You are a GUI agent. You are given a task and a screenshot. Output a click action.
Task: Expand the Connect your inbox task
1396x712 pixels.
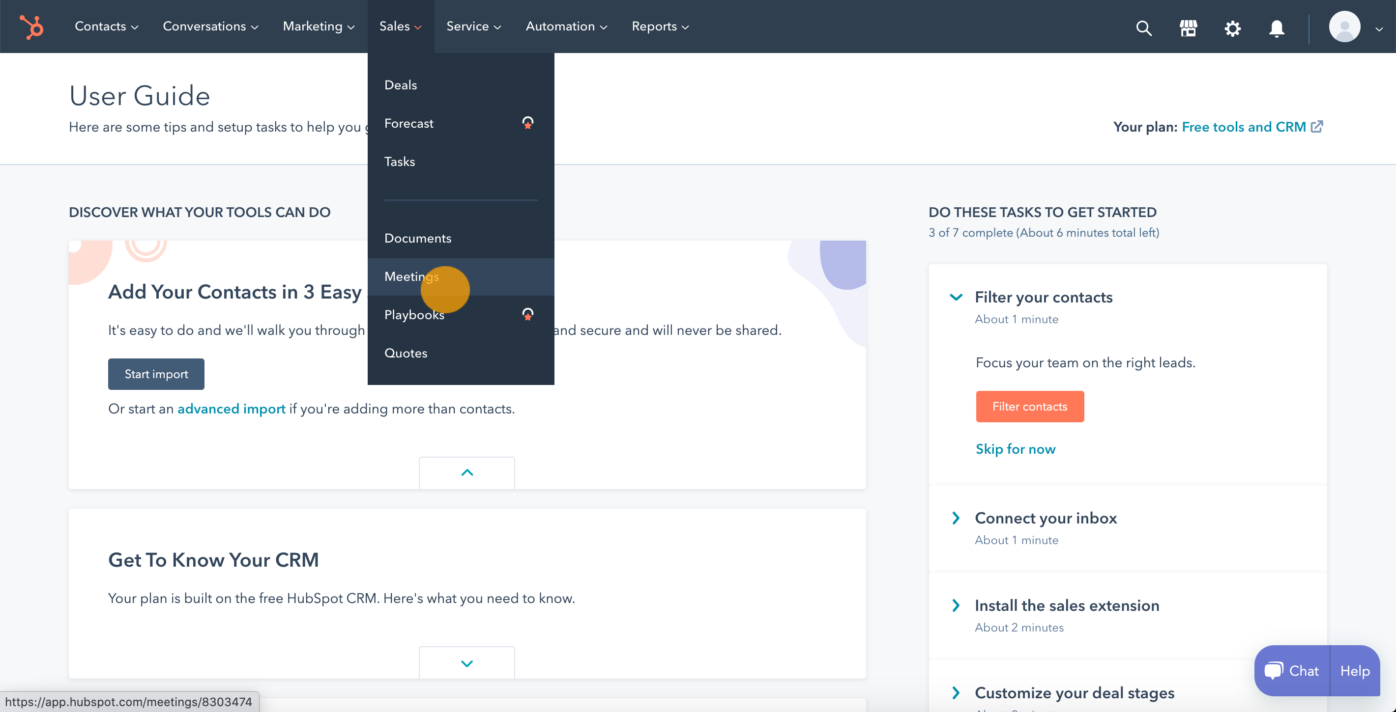[956, 518]
